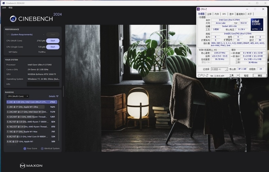269x172 pixels.
Task: Open the Details link in Ranking
Action: coord(52,96)
